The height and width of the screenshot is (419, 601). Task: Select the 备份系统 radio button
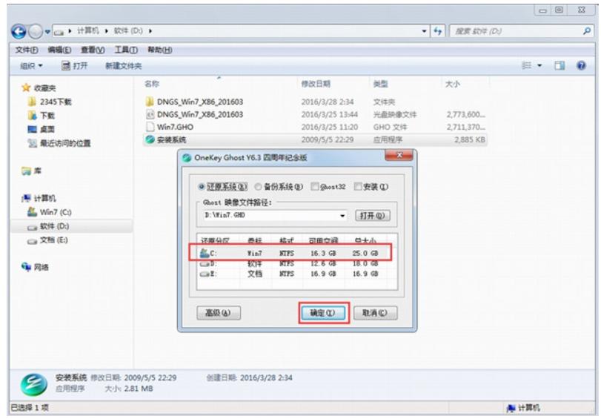(x=258, y=187)
